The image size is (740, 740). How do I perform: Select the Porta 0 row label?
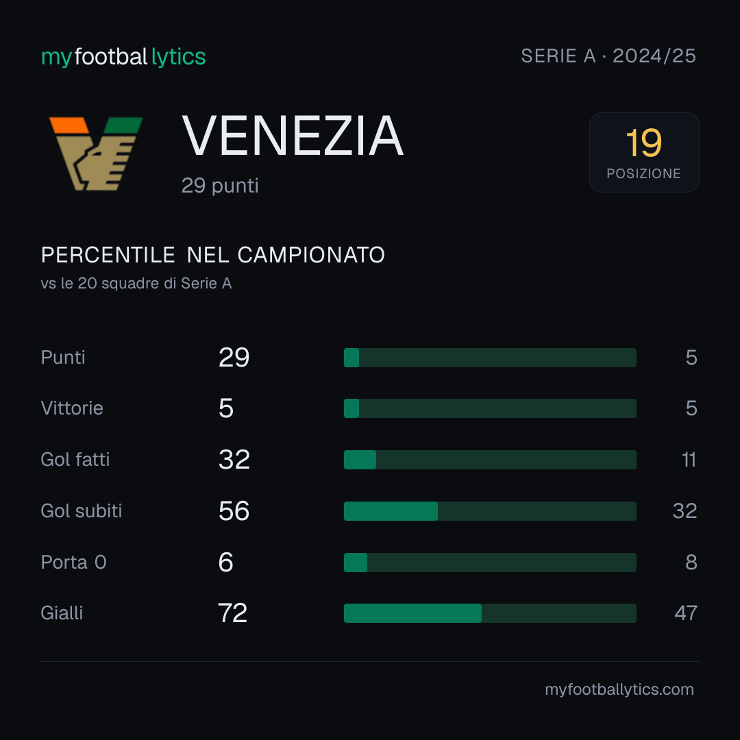pyautogui.click(x=73, y=563)
